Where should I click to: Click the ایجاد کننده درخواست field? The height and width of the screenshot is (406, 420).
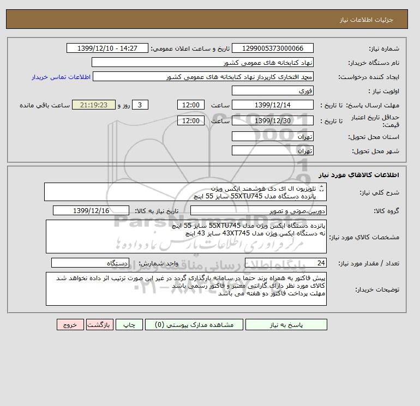click(x=203, y=76)
